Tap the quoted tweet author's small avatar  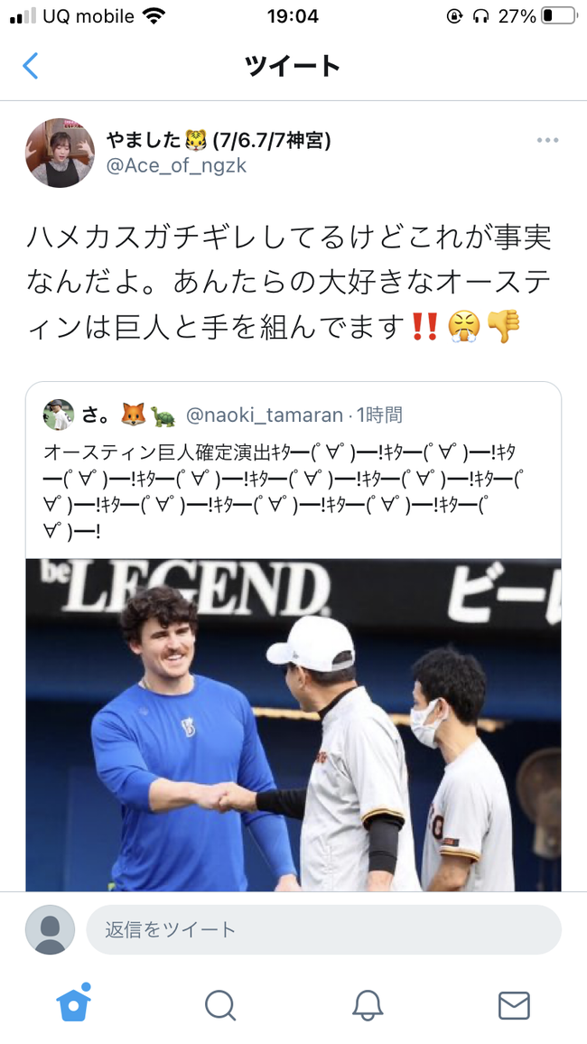click(x=59, y=415)
